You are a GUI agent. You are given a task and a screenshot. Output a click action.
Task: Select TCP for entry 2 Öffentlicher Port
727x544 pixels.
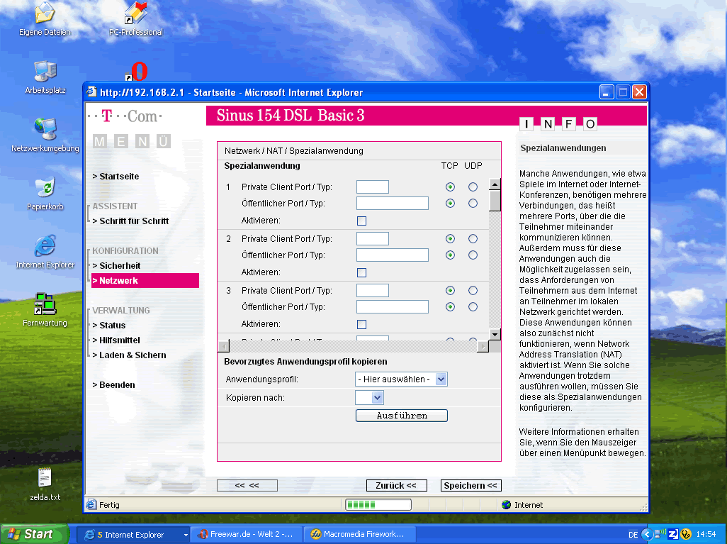click(x=450, y=255)
